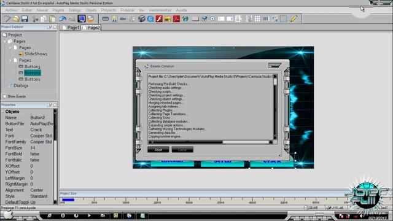
Task: Click the Paste clipboard icon
Action: coord(52,19)
